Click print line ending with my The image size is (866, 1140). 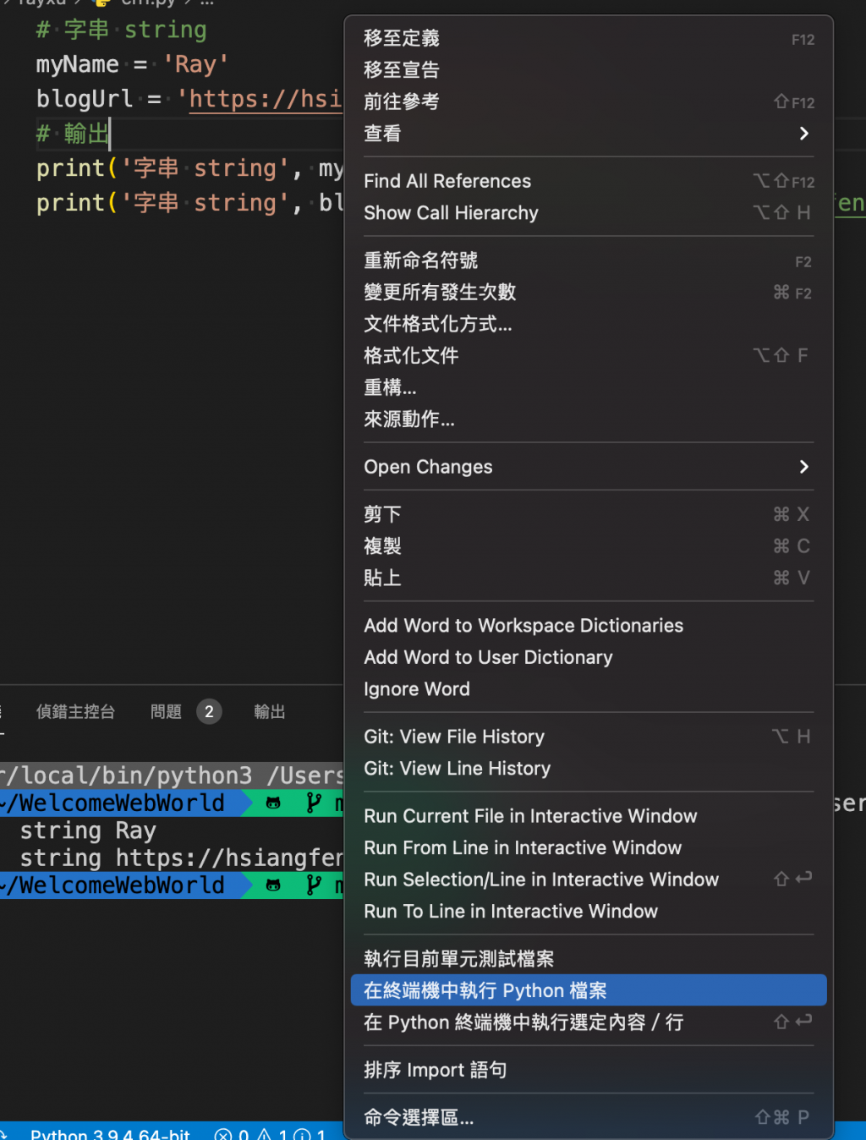point(189,168)
